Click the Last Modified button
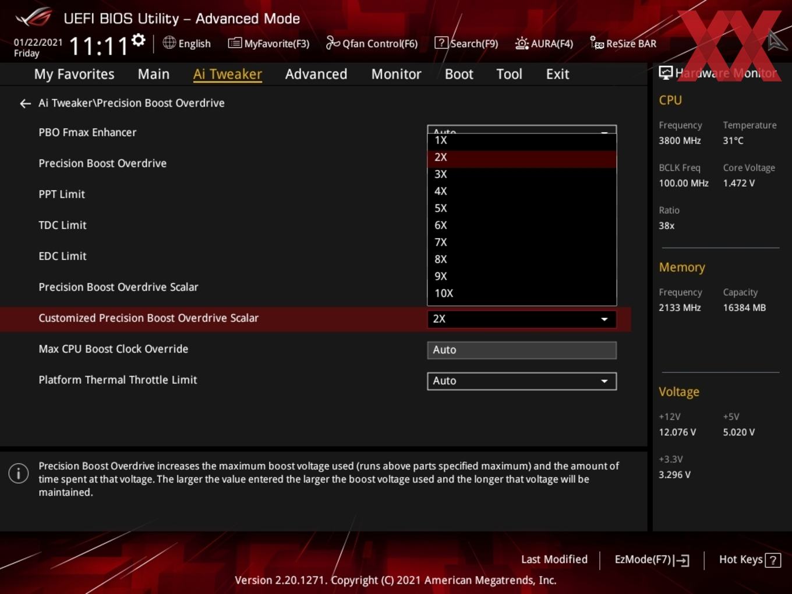Image resolution: width=792 pixels, height=594 pixels. [x=554, y=560]
